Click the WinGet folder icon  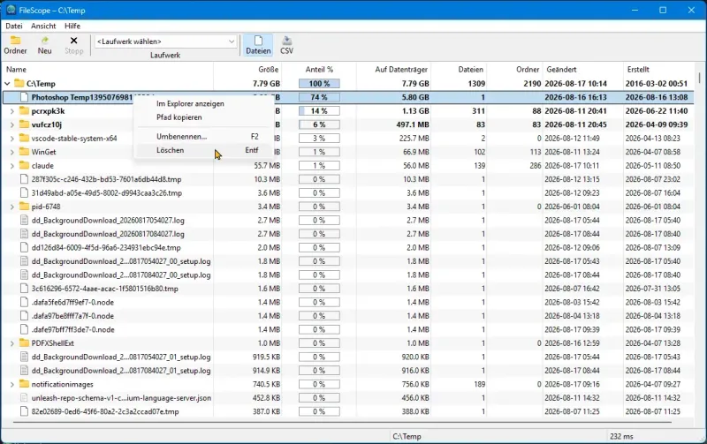pos(24,152)
